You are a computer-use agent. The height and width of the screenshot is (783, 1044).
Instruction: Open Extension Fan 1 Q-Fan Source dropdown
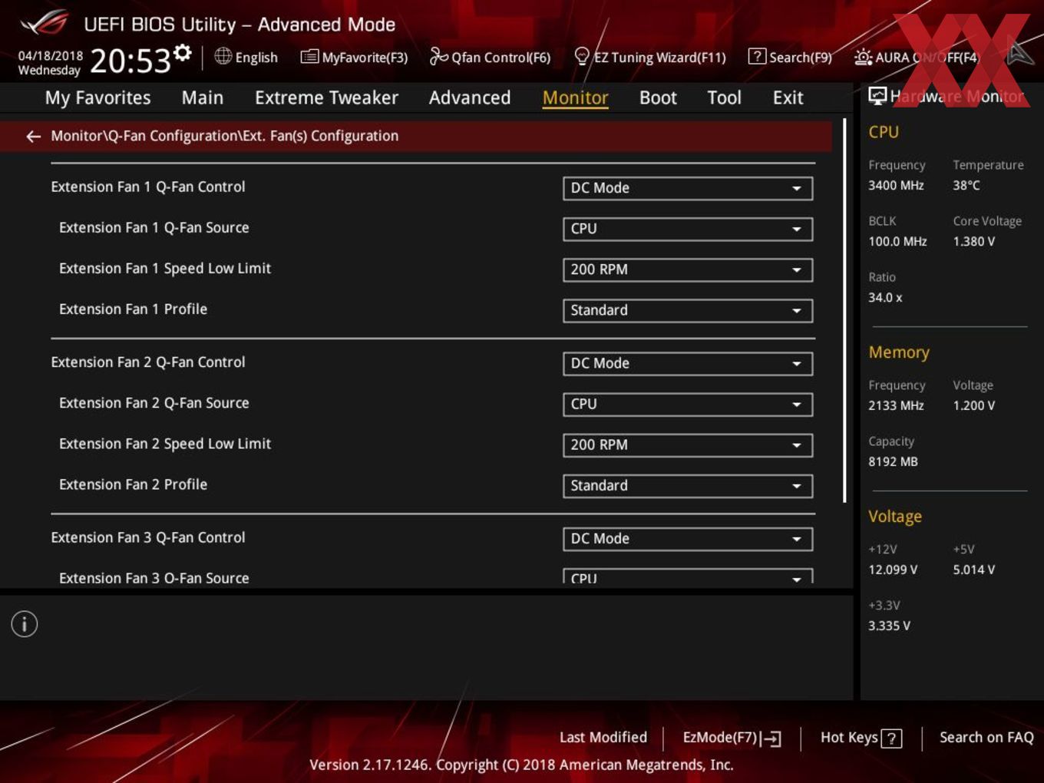point(688,229)
